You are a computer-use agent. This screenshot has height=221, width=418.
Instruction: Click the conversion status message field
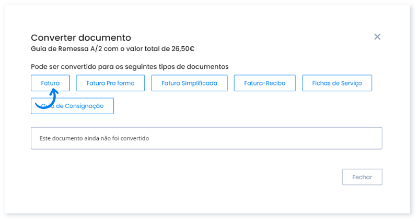[x=206, y=139]
